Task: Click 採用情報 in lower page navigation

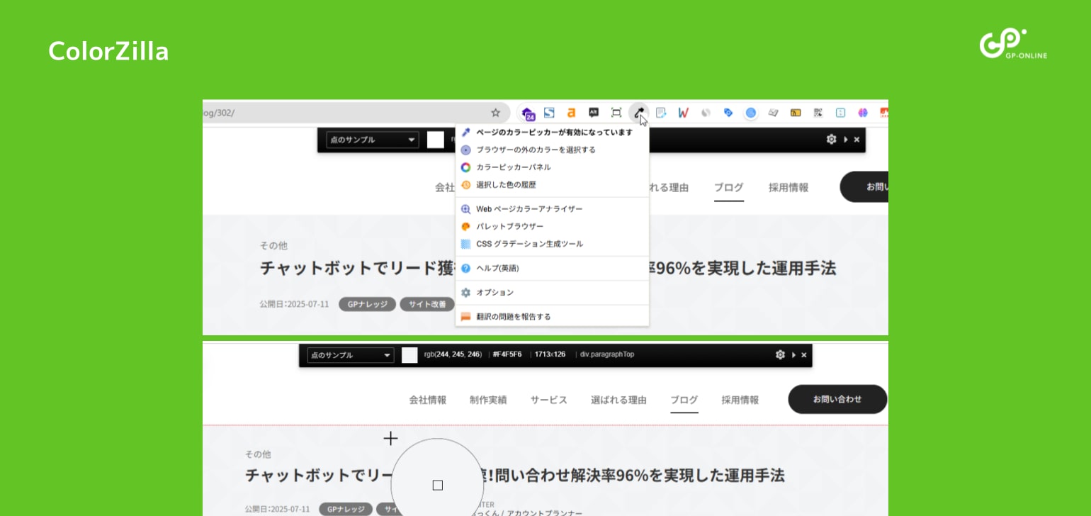Action: (740, 400)
